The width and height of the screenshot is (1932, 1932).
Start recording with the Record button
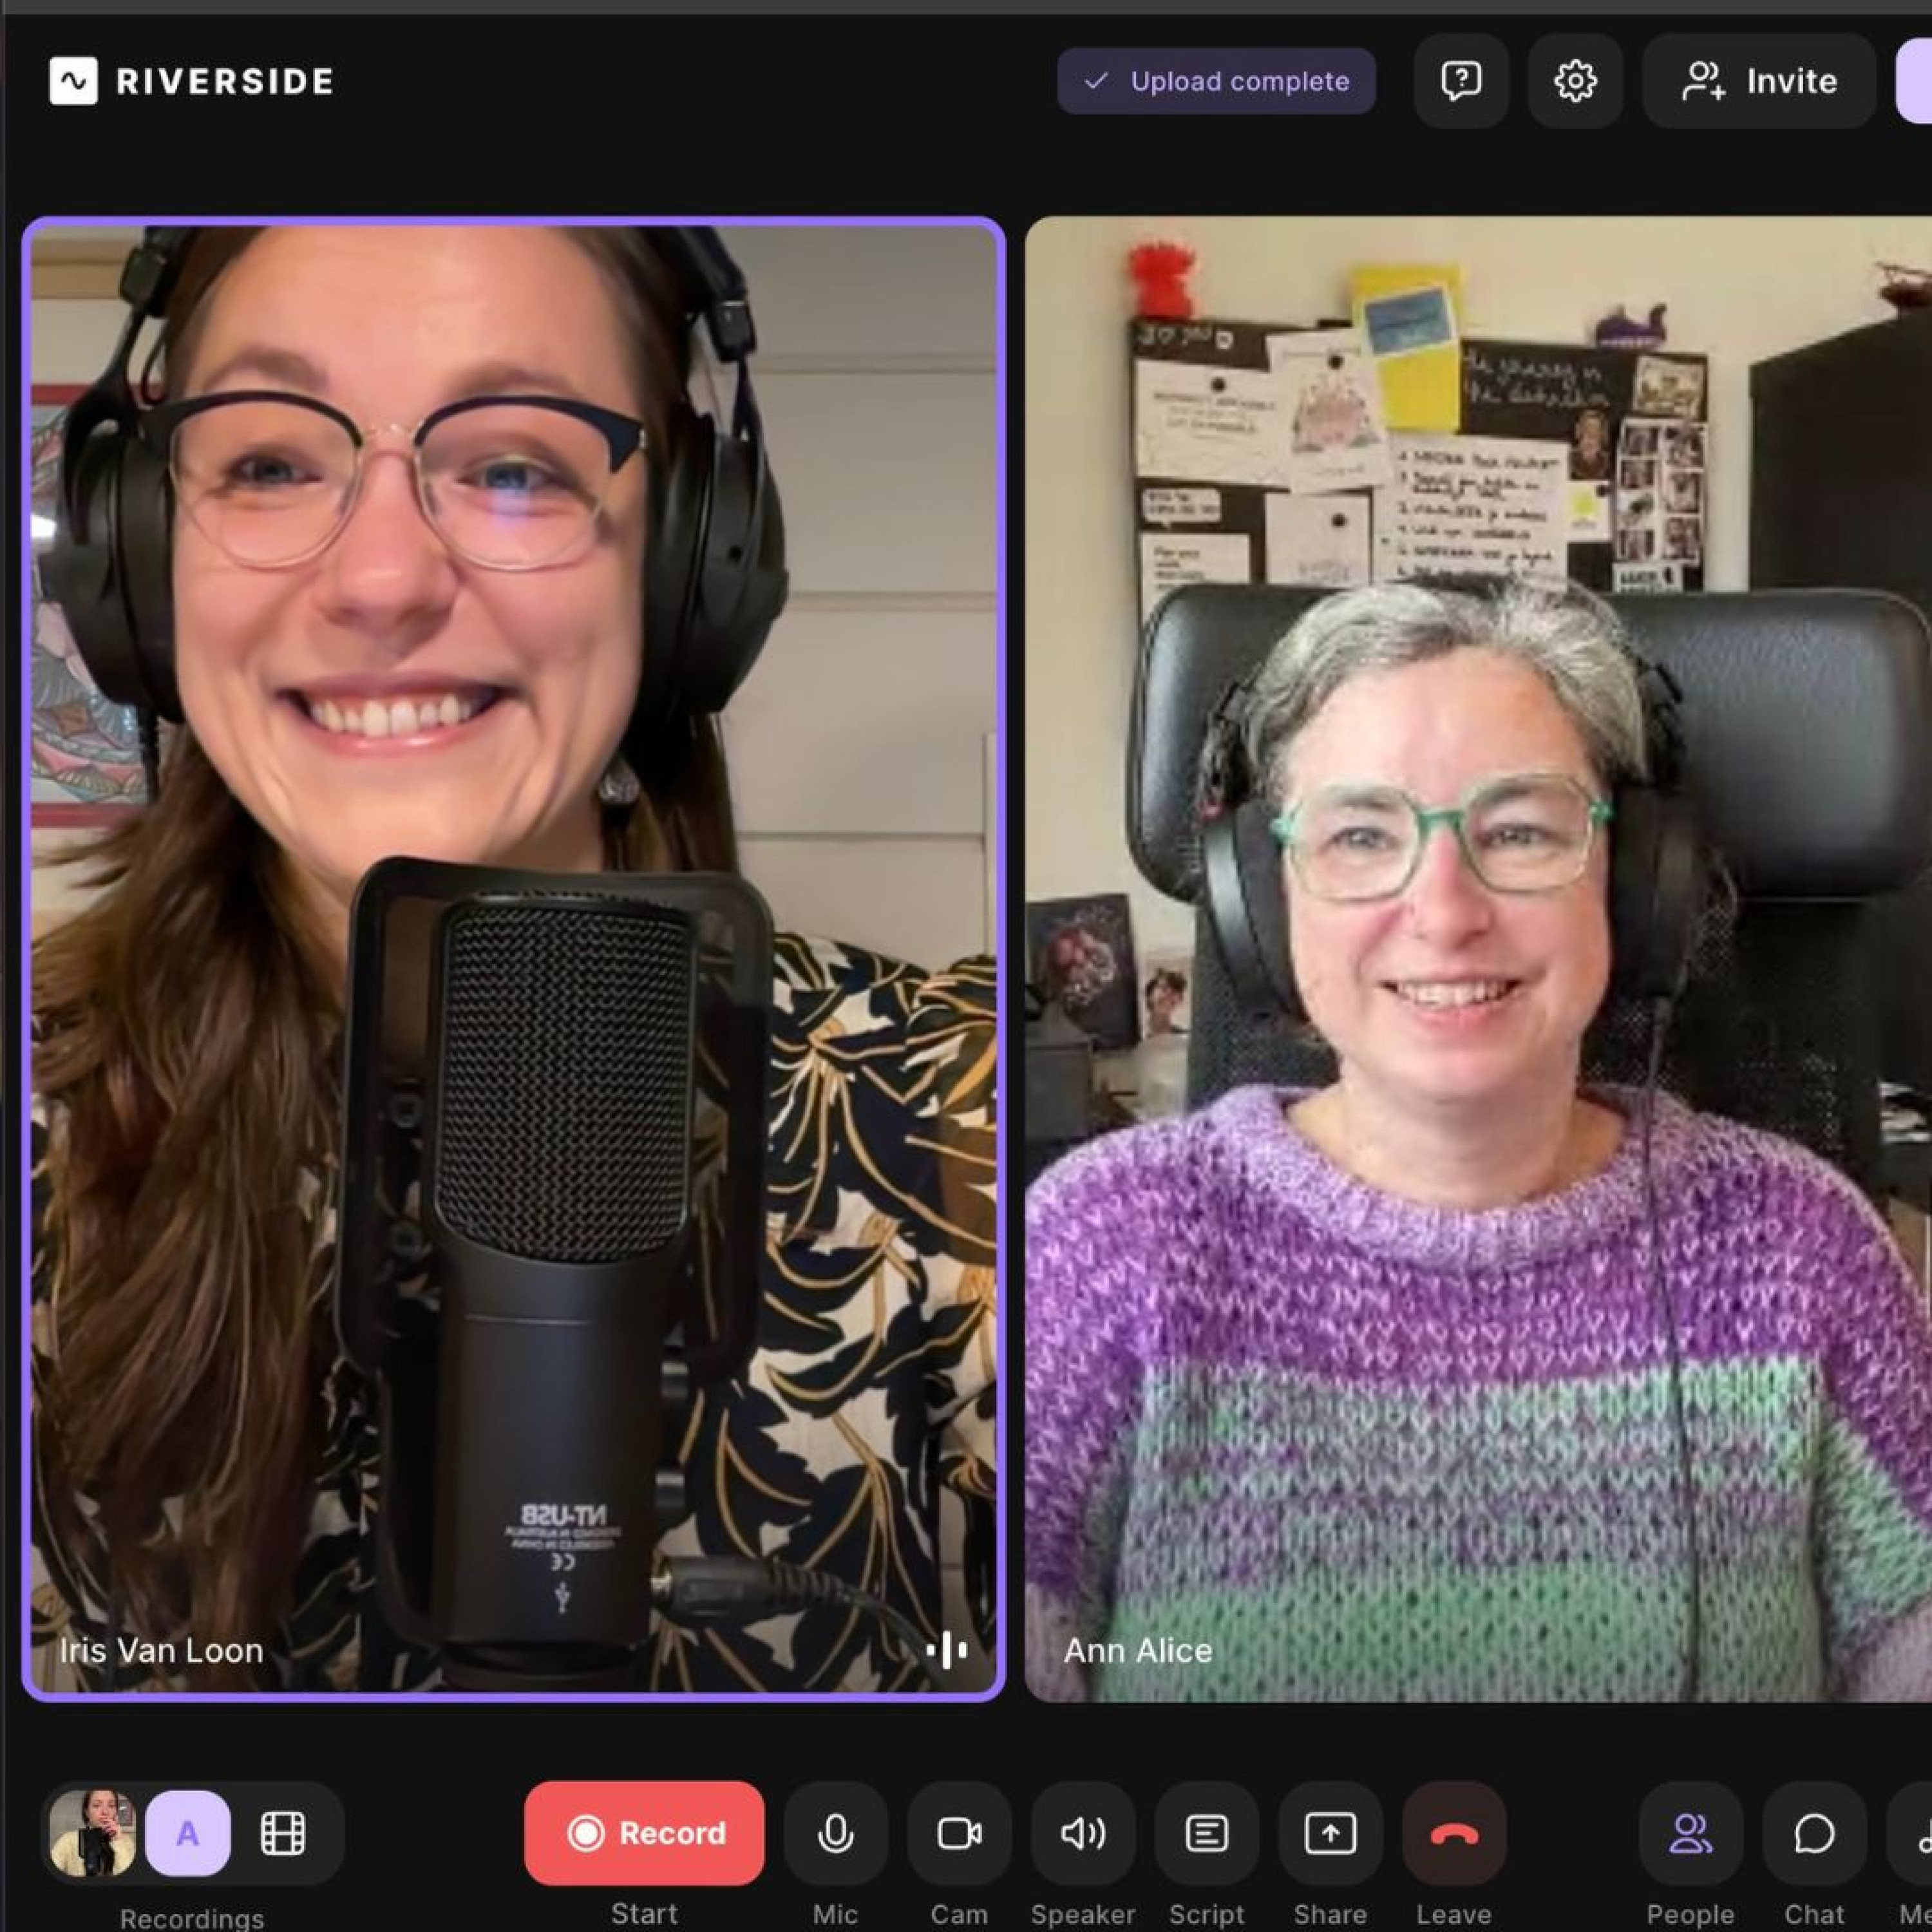point(644,1833)
